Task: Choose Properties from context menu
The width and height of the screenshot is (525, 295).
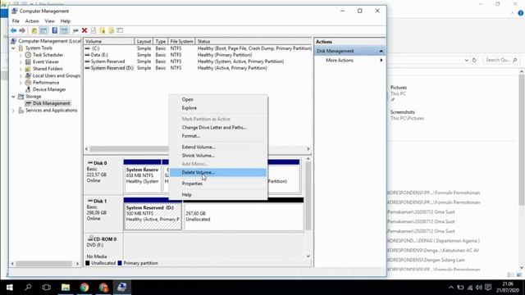Action: [x=218, y=184]
